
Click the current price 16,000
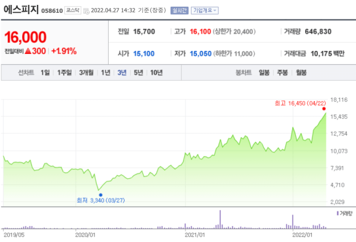tap(25, 37)
